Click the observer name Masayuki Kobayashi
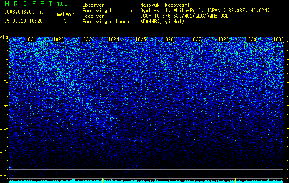This screenshot has height=183, width=289. click(x=165, y=5)
